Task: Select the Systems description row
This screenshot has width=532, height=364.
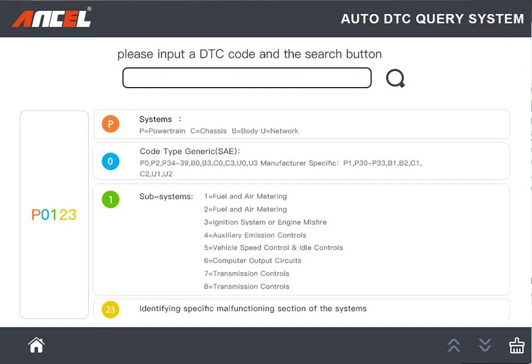Action: coord(302,124)
